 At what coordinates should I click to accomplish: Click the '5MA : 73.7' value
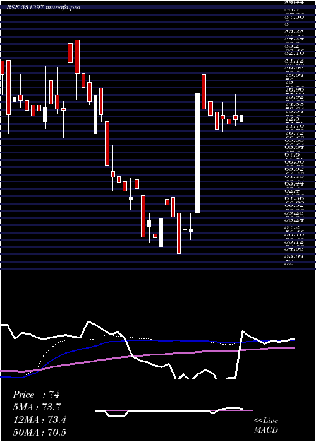pyautogui.click(x=37, y=407)
